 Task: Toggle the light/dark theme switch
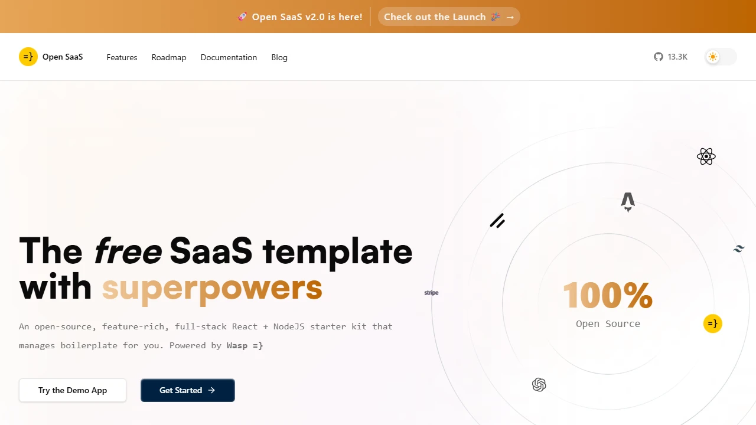(720, 57)
